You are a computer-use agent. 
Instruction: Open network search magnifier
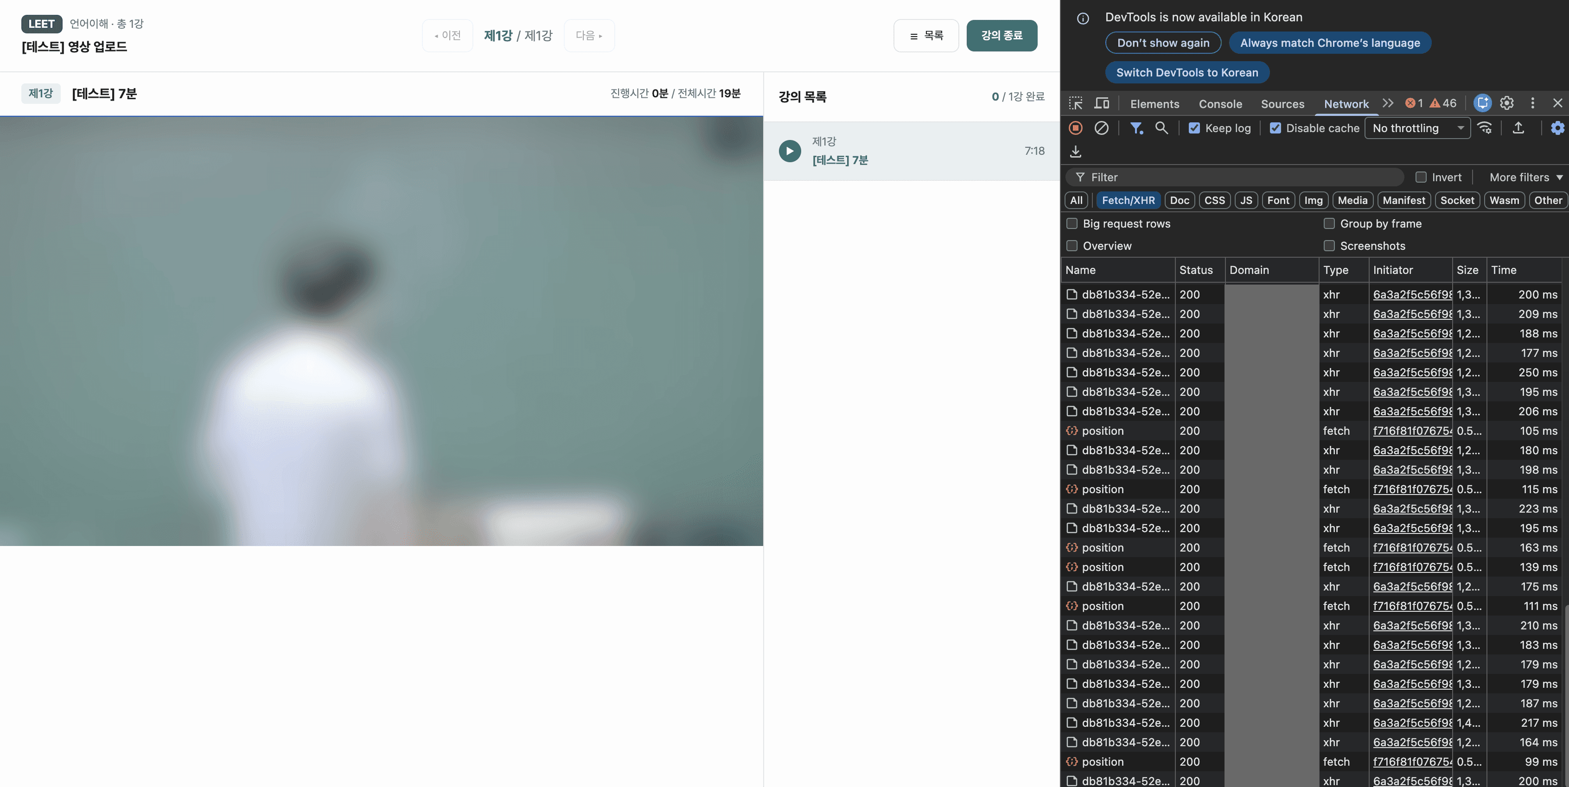pos(1161,128)
